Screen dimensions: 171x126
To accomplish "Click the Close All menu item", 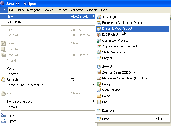I will 48,35.
